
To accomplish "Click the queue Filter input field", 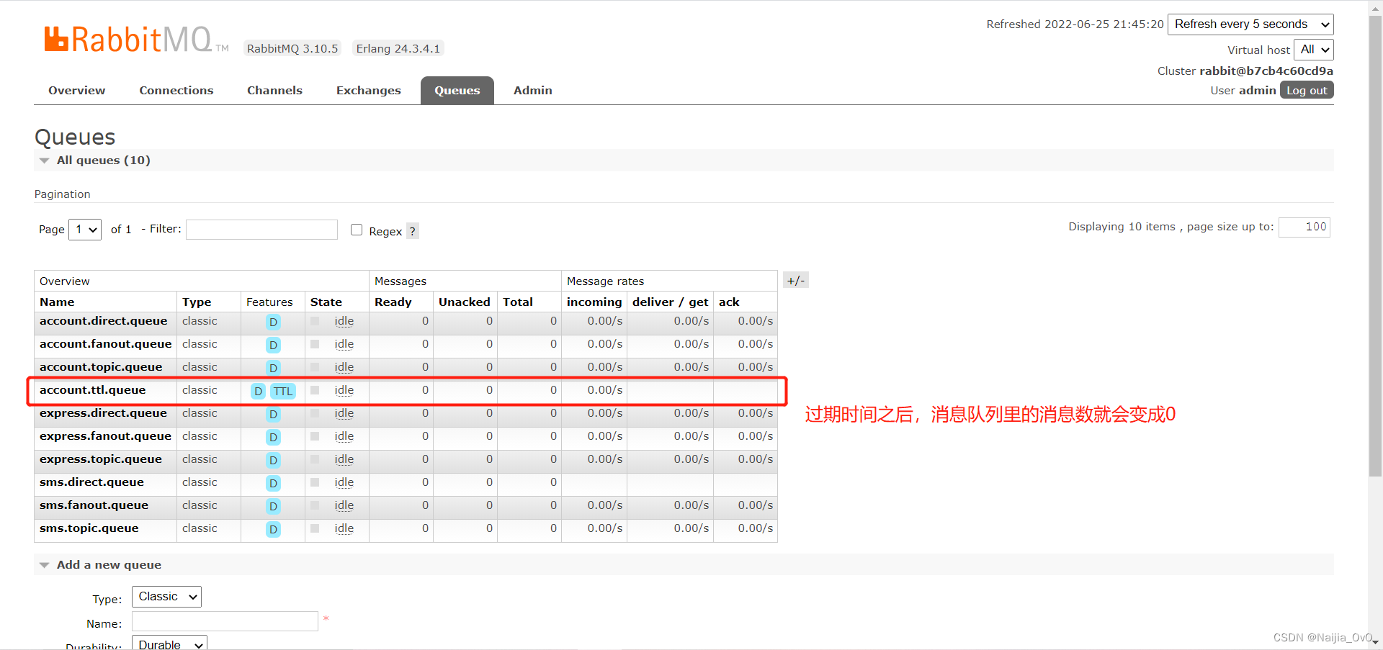I will point(261,230).
